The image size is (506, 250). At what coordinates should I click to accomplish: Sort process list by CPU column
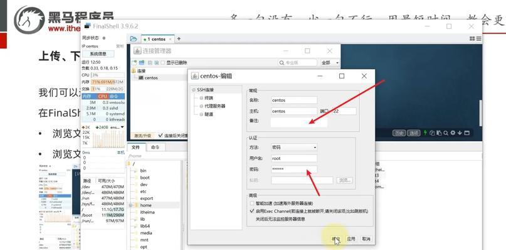pyautogui.click(x=103, y=96)
